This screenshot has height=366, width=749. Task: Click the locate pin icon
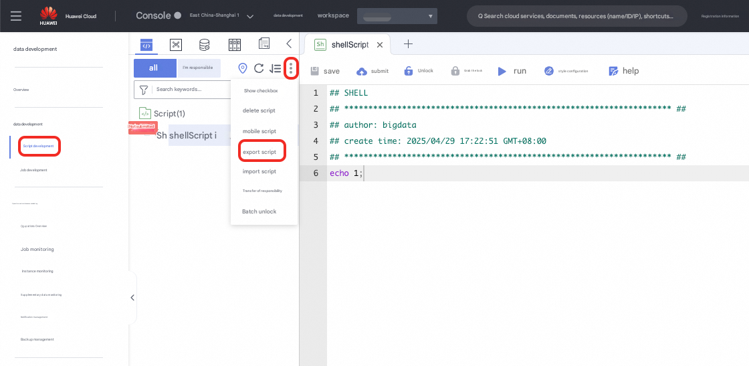tap(243, 68)
